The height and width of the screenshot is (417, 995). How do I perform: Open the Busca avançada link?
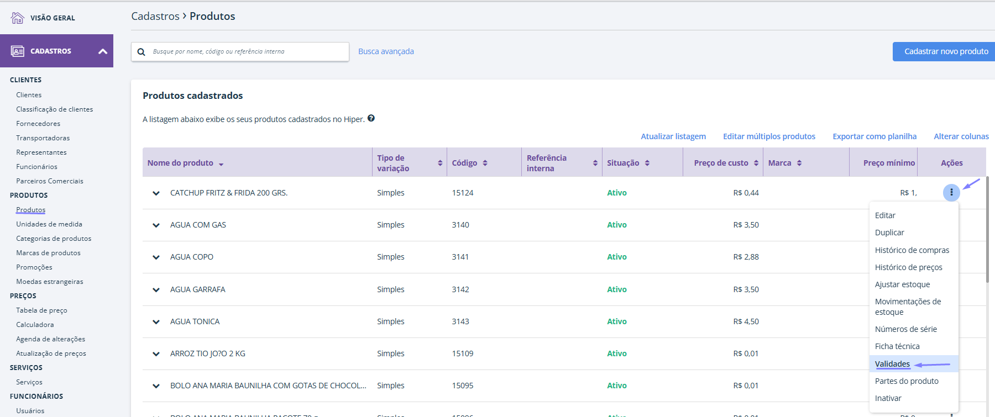(386, 51)
